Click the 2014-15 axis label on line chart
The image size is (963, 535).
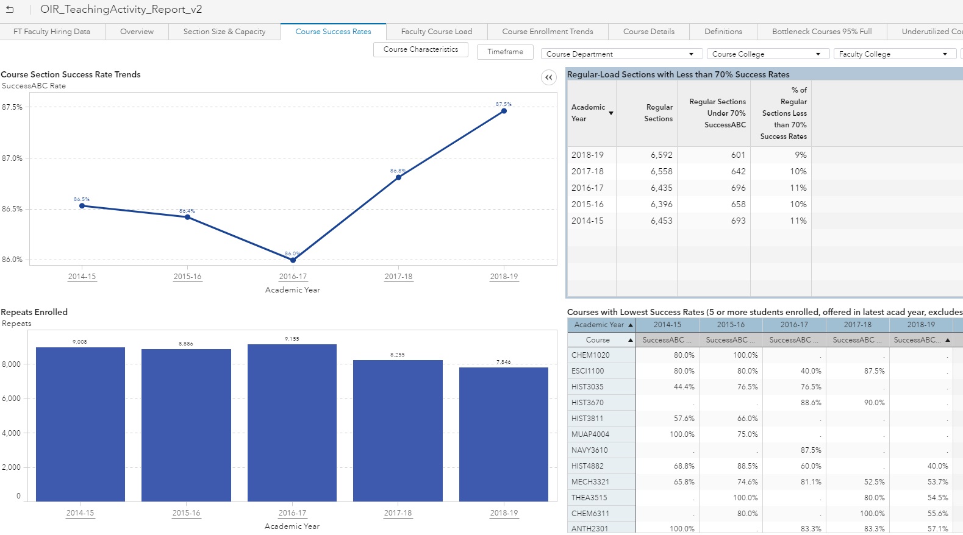click(x=82, y=277)
